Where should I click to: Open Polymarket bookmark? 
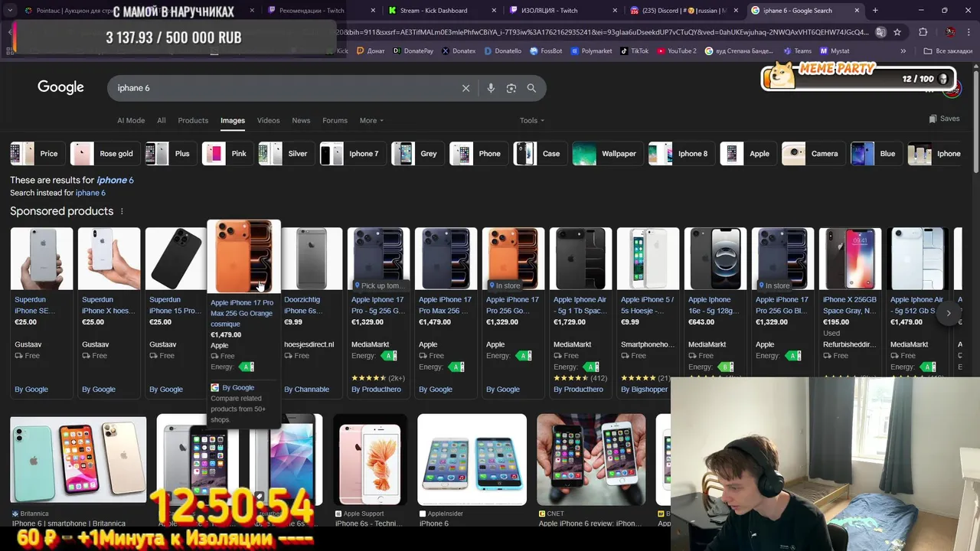pos(591,51)
